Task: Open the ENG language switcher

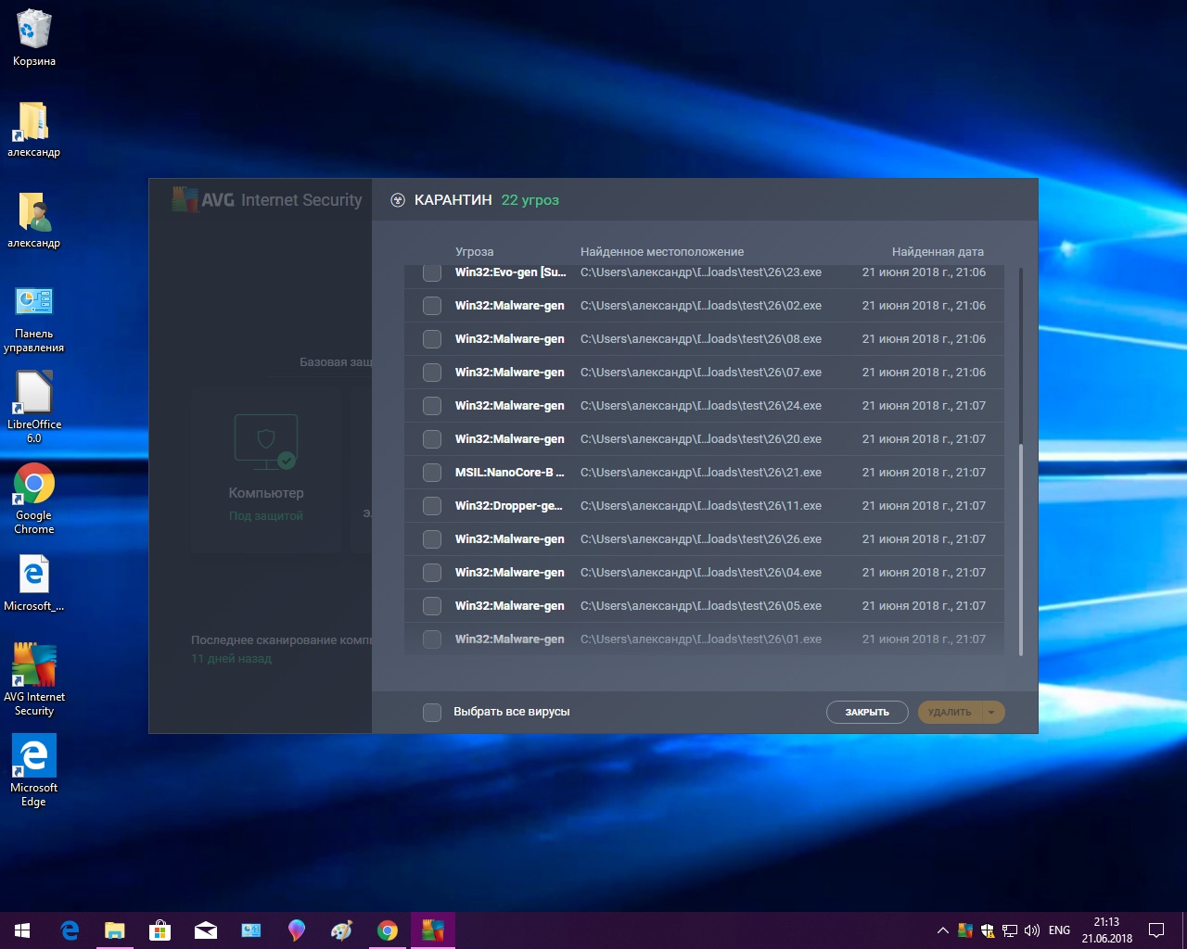Action: pyautogui.click(x=1059, y=930)
